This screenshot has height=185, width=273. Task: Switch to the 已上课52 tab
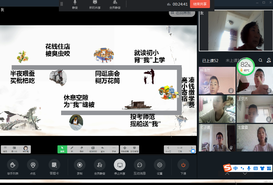(x=210, y=60)
